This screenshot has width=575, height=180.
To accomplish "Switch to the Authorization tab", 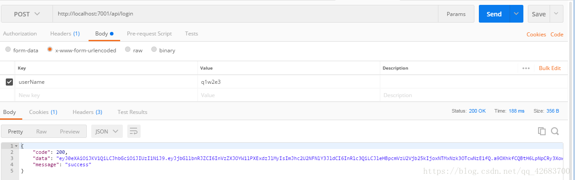I will click(20, 34).
